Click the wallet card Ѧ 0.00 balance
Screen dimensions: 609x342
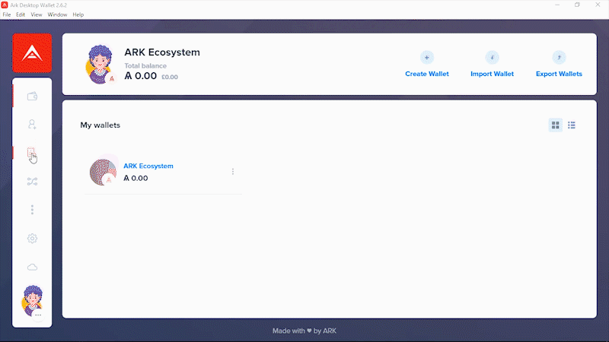136,179
